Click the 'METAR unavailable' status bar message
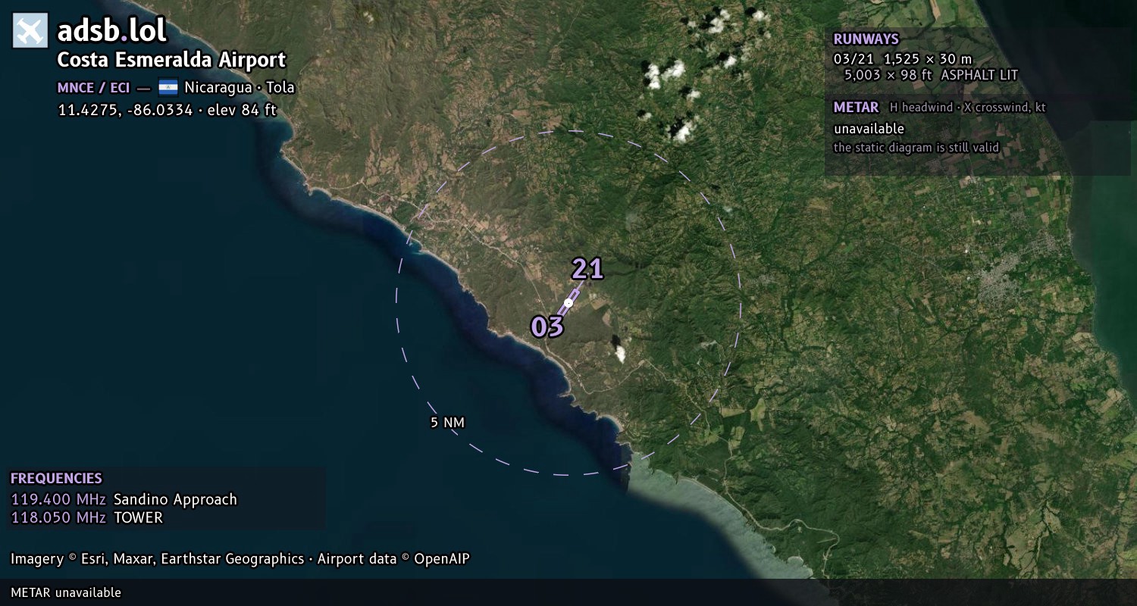 [66, 592]
